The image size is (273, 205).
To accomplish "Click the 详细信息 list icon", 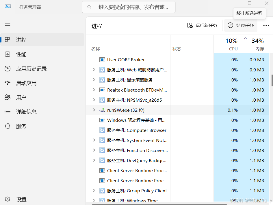I will 8,112.
